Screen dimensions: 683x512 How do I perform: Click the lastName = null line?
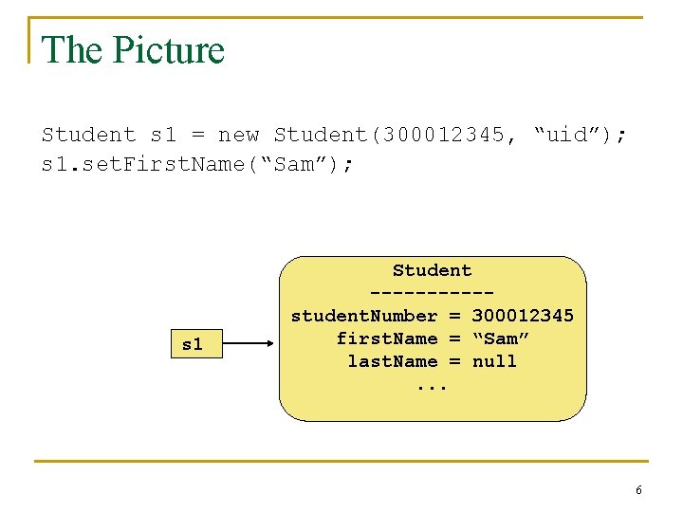(x=432, y=361)
